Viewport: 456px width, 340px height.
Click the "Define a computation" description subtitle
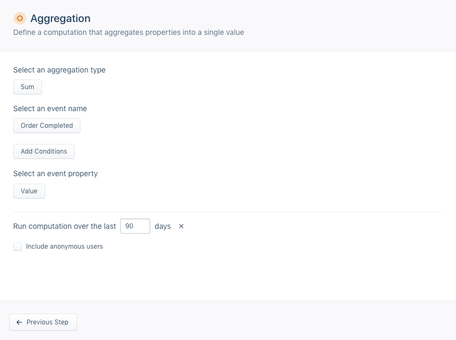[128, 33]
